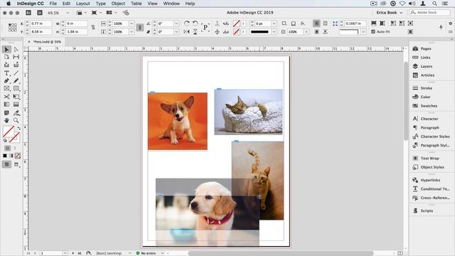
Task: Select the Pen tool
Action: (6, 81)
